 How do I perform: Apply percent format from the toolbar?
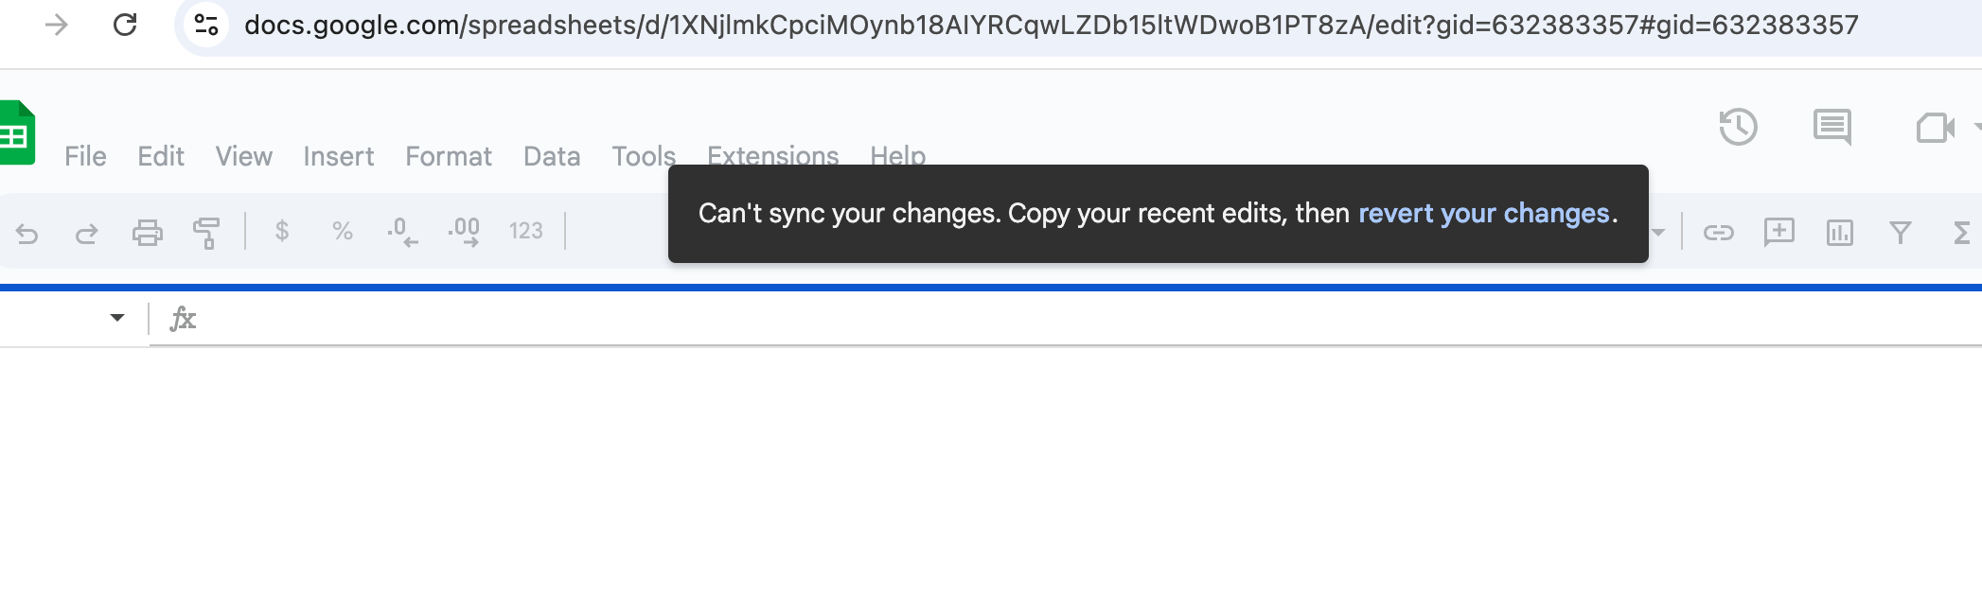tap(342, 232)
